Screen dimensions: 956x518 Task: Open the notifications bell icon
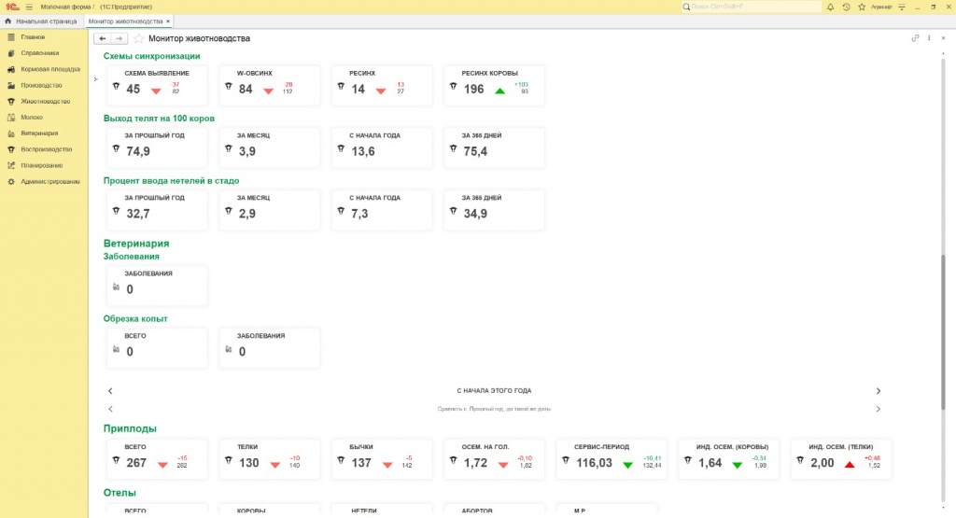831,7
